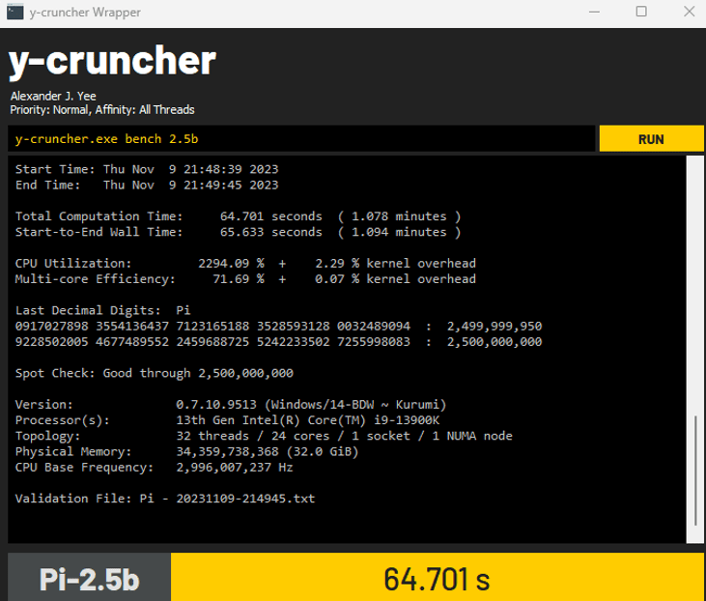The image size is (706, 601).
Task: Click the Priority: Normal, Affinity: All Threads text
Action: 102,110
